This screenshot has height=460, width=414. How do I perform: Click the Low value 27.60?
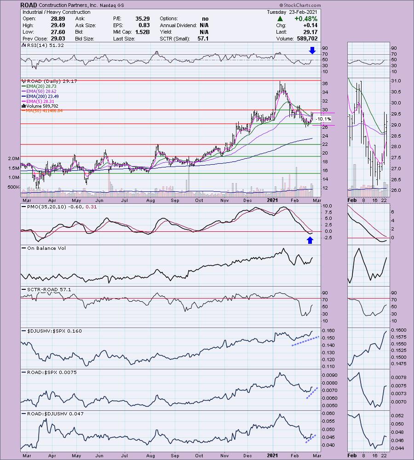58,32
